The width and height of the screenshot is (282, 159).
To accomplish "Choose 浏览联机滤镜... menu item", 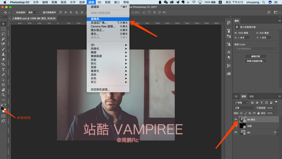I will click(x=108, y=89).
